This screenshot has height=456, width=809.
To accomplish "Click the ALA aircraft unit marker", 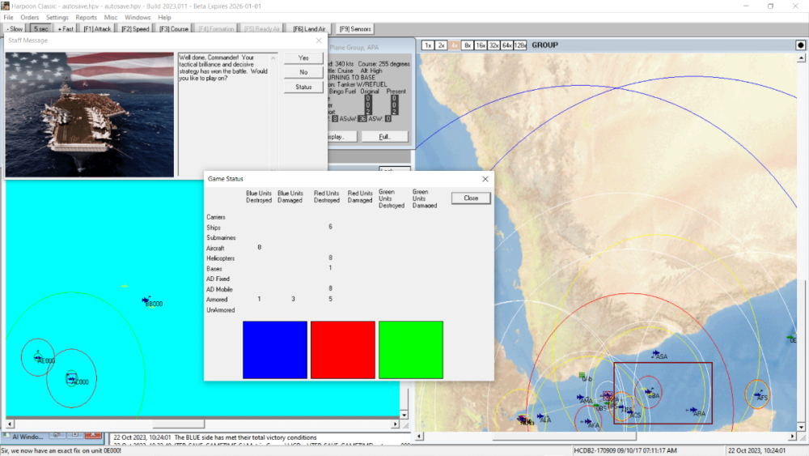I will click(x=541, y=417).
